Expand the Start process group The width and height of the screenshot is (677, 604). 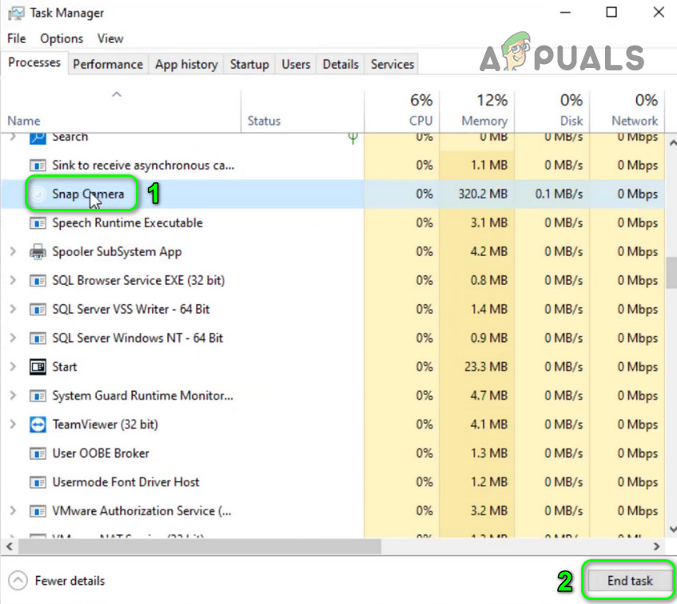click(13, 367)
